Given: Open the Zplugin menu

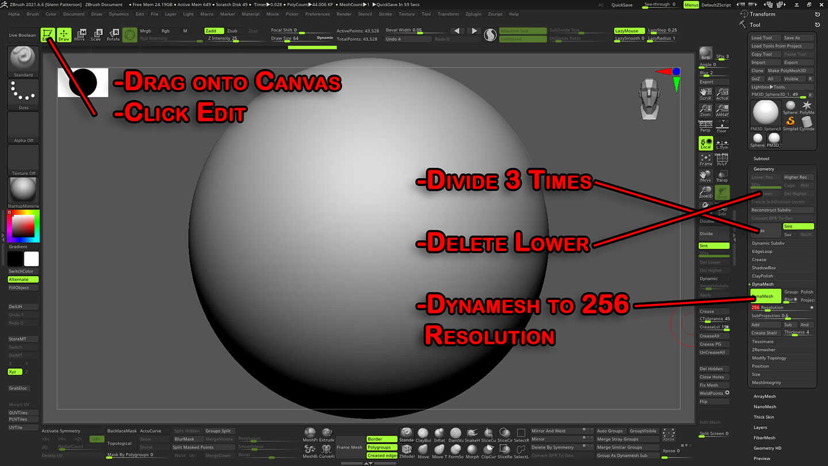Looking at the screenshot, I should tap(472, 14).
